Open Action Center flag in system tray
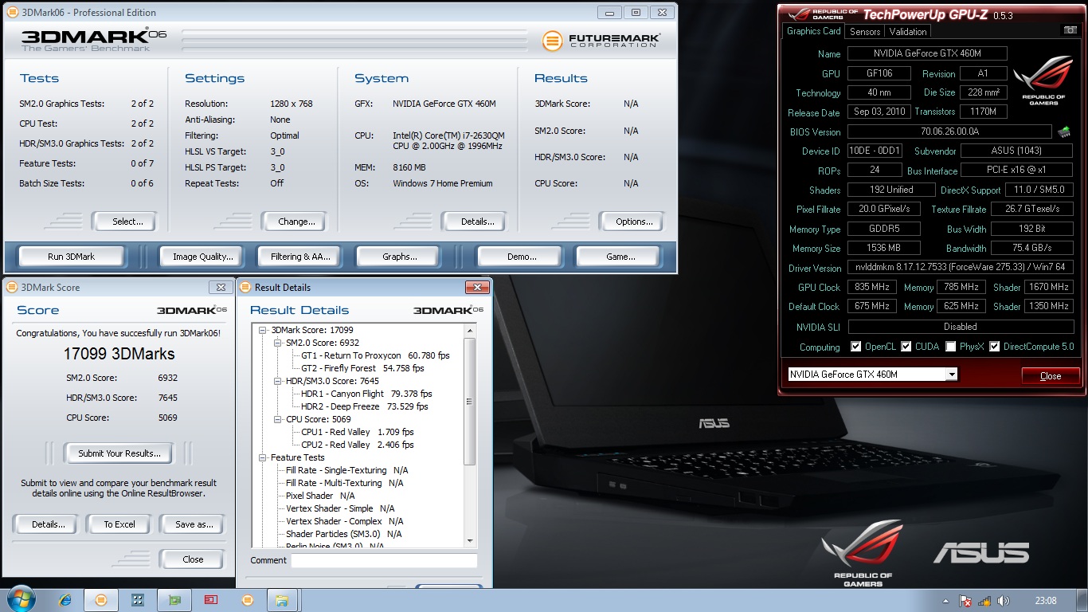 pos(965,601)
